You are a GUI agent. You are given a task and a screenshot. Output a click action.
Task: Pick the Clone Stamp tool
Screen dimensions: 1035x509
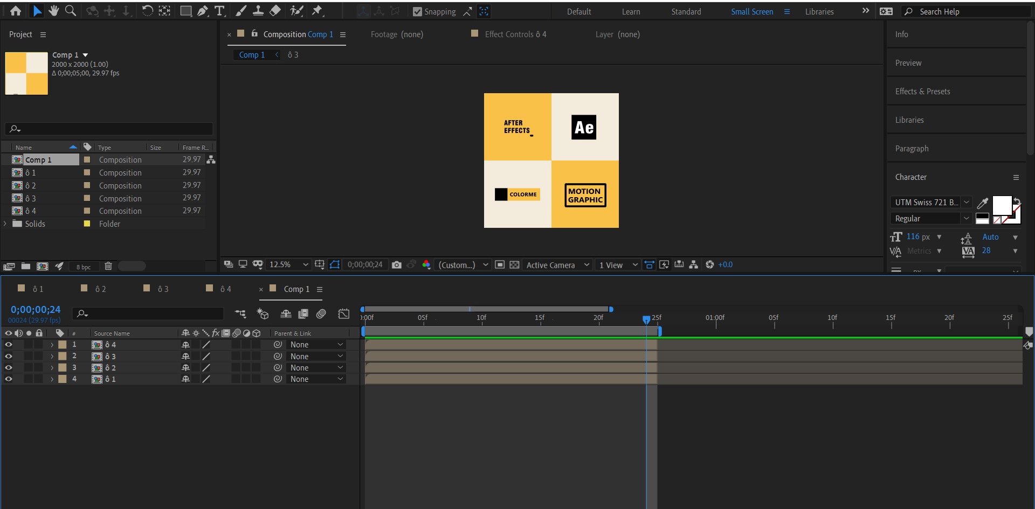tap(258, 11)
